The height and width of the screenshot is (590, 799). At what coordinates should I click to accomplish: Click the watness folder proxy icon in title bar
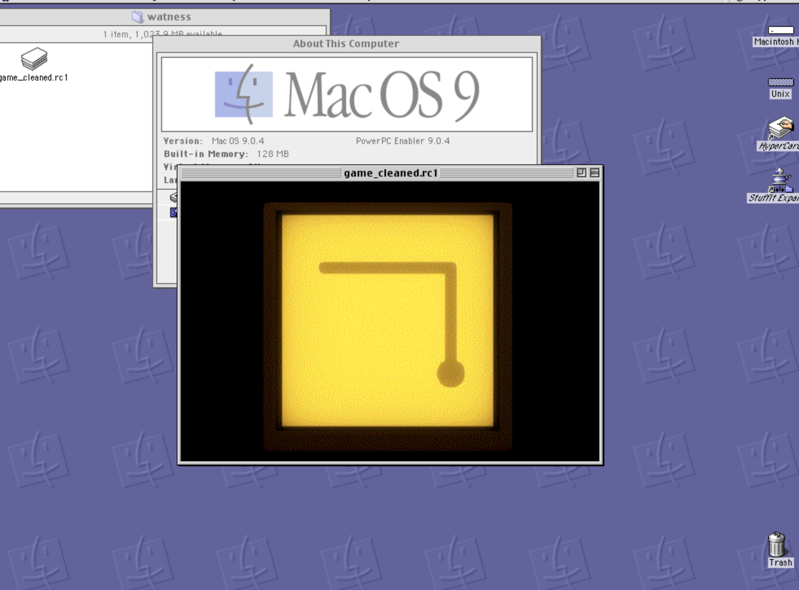pyautogui.click(x=138, y=17)
